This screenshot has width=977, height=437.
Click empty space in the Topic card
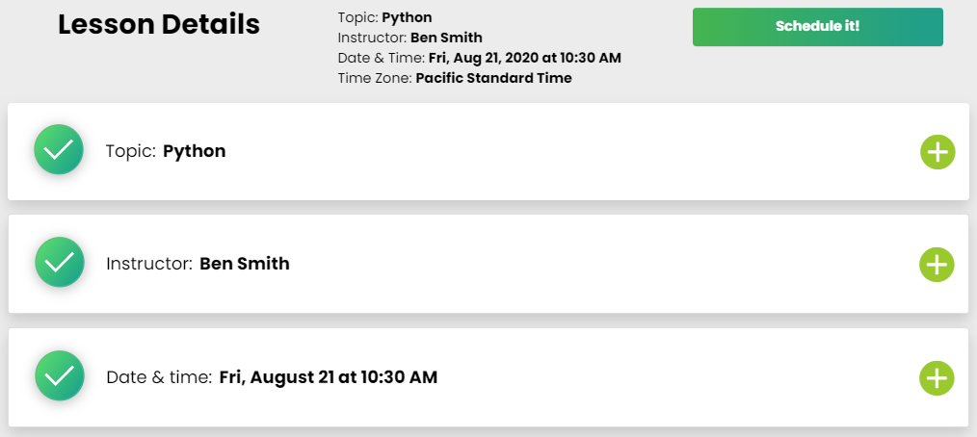pos(578,152)
